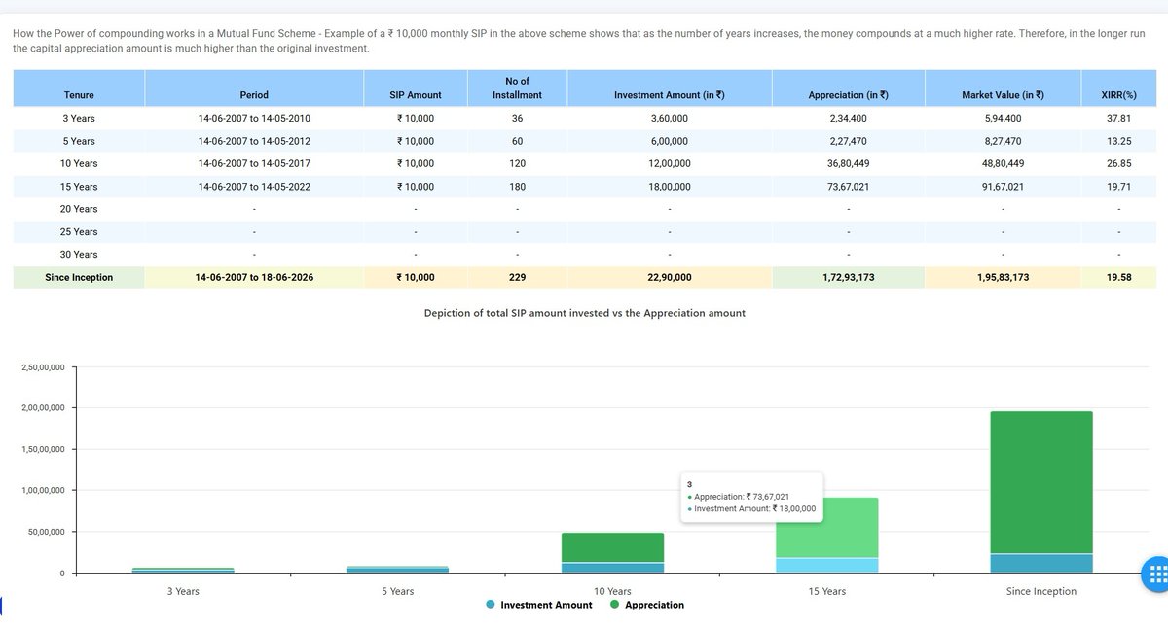Viewport: 1168px width, 626px height.
Task: Click market value 1,95,83,173
Action: point(1003,277)
